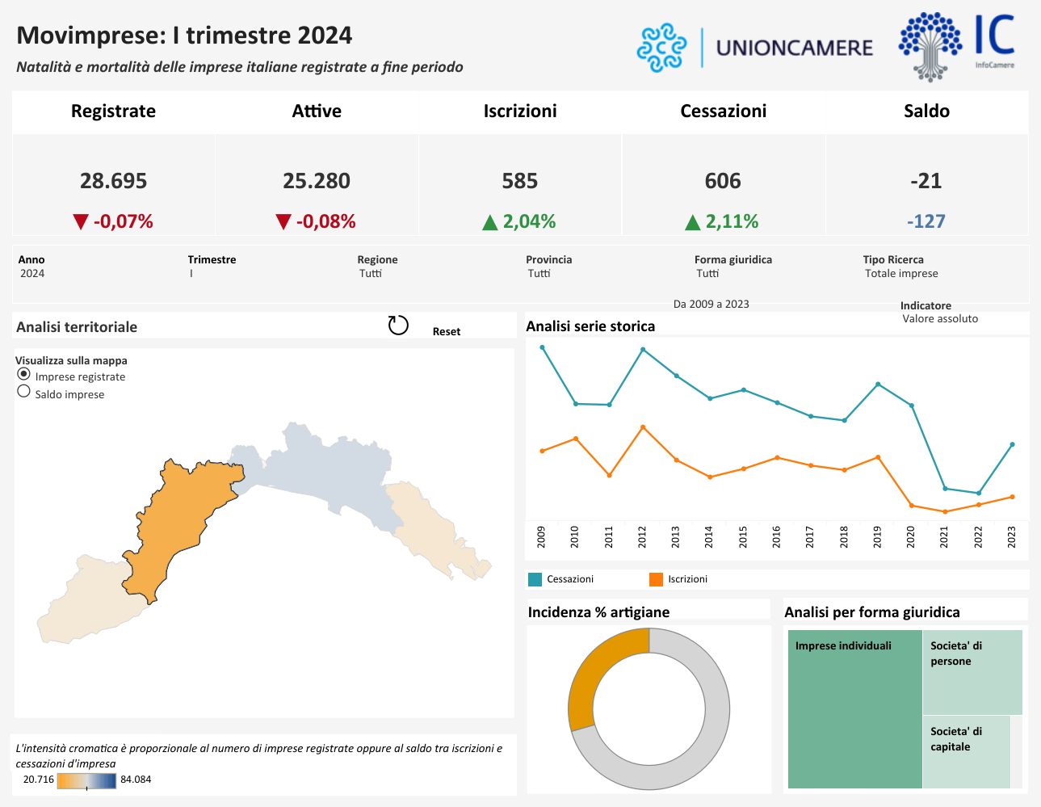This screenshot has width=1041, height=807.
Task: Click the orange Iscrizioni legend square
Action: pos(656,579)
